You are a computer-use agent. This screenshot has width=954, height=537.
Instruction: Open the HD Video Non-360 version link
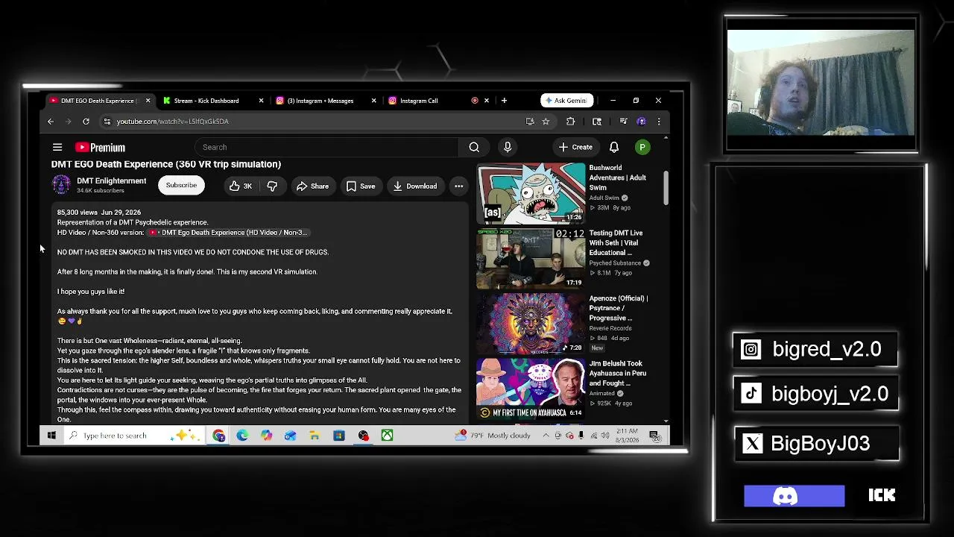point(228,233)
